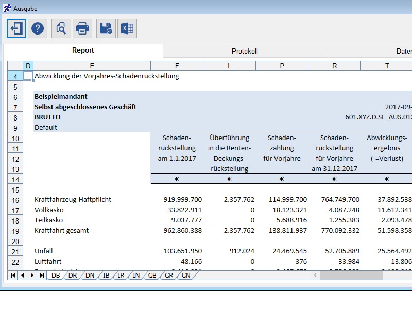Click 'Selbst abgeschlossenes Geschäft' cell
The height and width of the screenshot is (309, 412).
(85, 107)
